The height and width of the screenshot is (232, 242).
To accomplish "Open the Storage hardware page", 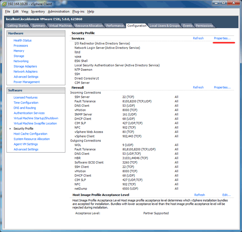I will point(19,56).
